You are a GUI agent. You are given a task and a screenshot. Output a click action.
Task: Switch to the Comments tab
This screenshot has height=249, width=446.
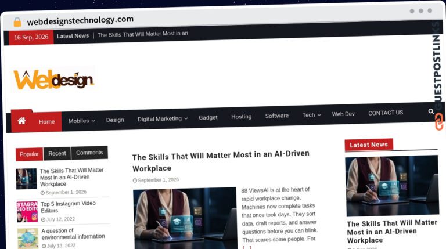click(89, 153)
